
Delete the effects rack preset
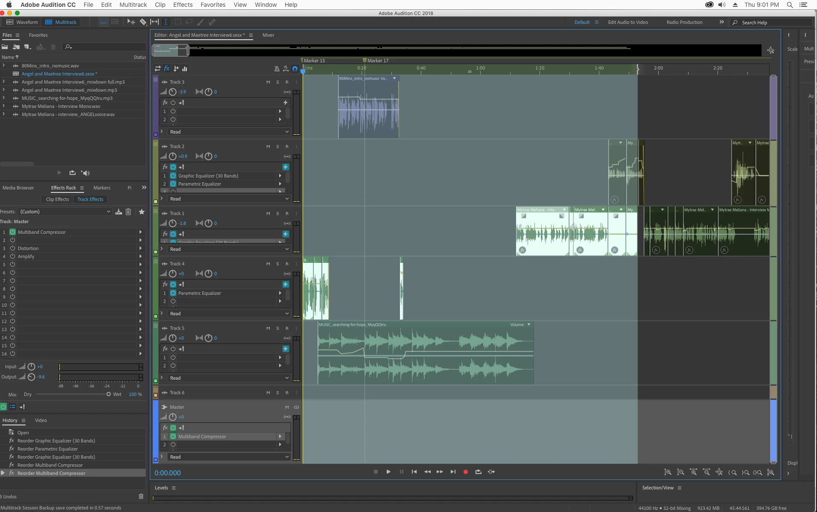click(128, 212)
